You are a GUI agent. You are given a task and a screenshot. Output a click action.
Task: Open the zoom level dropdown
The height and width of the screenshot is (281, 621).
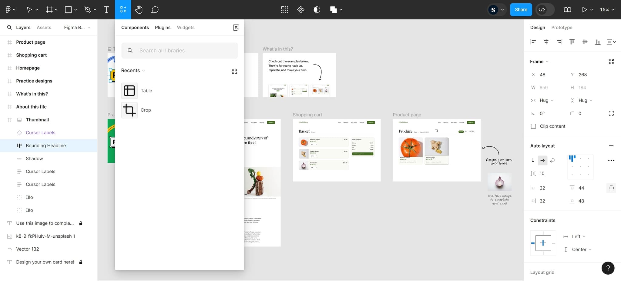(x=607, y=10)
